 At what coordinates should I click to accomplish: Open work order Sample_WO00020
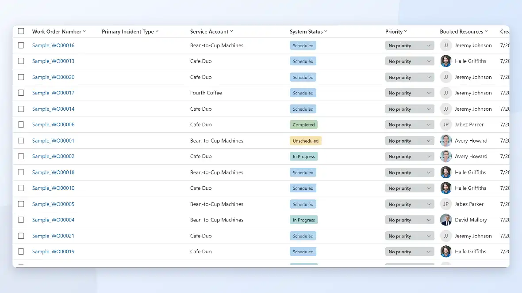click(53, 77)
